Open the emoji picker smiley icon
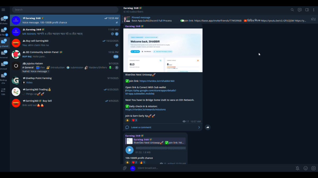 coord(306,168)
